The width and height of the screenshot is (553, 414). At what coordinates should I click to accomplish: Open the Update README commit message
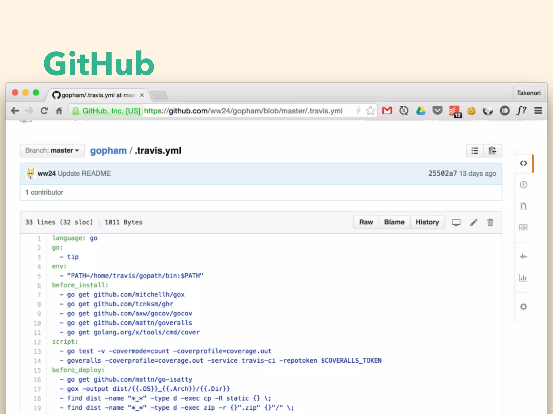coord(84,173)
